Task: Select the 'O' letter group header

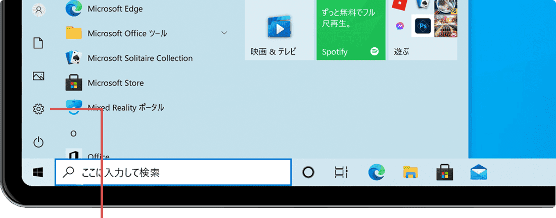Action: pyautogui.click(x=73, y=133)
